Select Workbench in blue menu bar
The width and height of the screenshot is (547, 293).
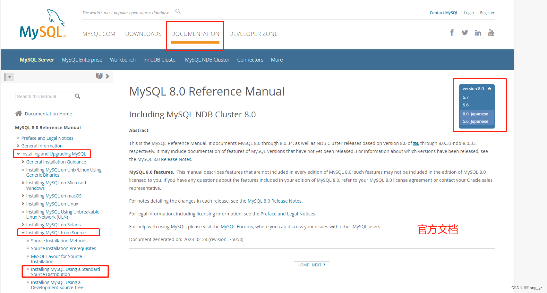tap(123, 60)
